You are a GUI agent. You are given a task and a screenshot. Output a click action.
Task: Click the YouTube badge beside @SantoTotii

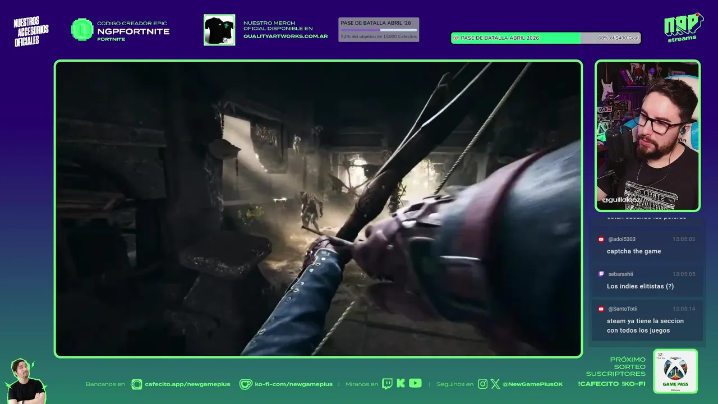tap(601, 309)
